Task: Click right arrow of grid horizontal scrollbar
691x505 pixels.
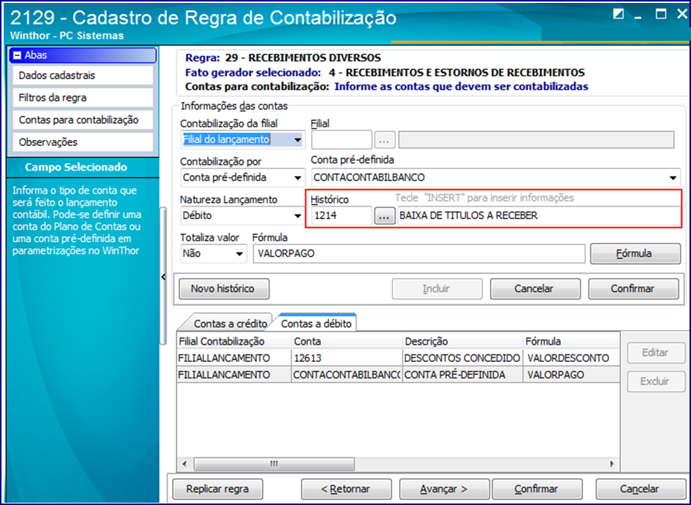Action: click(x=611, y=463)
